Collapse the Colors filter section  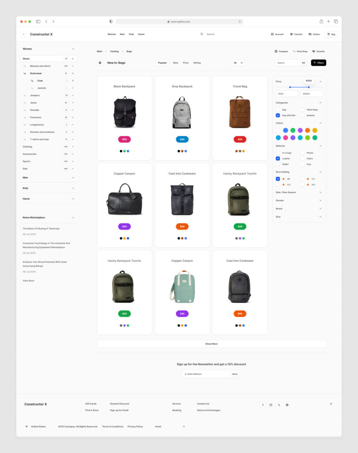pyautogui.click(x=320, y=123)
